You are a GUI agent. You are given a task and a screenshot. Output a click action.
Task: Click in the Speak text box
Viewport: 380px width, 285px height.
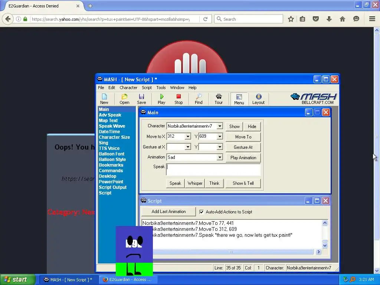(213, 169)
